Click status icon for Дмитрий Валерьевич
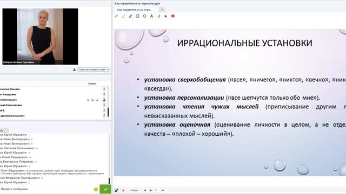This screenshot has height=194, width=346. tap(104, 116)
